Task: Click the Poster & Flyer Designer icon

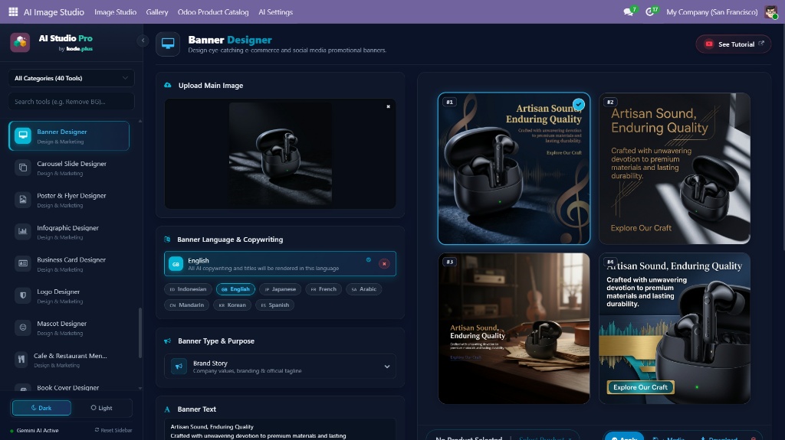Action: tap(22, 200)
